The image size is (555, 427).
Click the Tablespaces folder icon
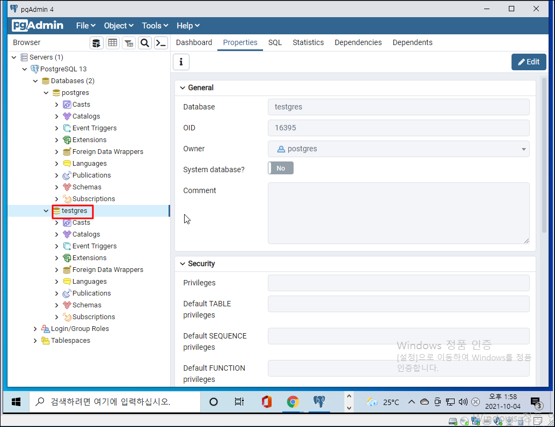45,341
